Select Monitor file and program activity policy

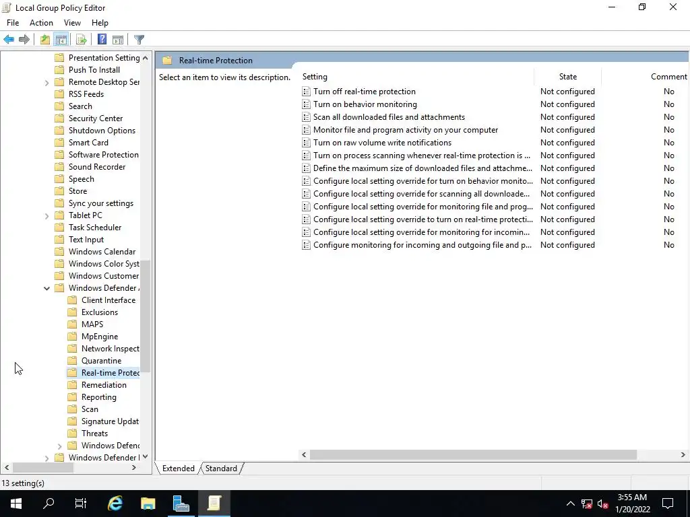click(406, 130)
